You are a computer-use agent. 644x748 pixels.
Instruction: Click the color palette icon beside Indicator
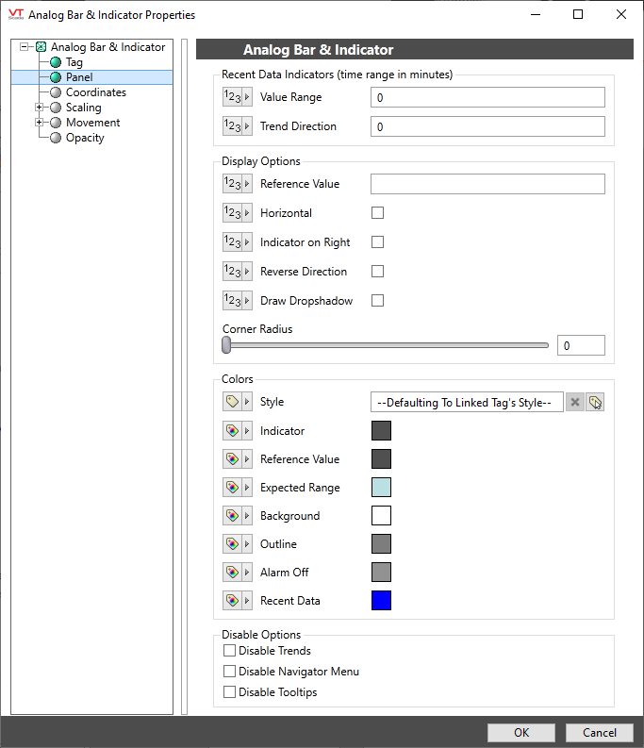pyautogui.click(x=232, y=431)
